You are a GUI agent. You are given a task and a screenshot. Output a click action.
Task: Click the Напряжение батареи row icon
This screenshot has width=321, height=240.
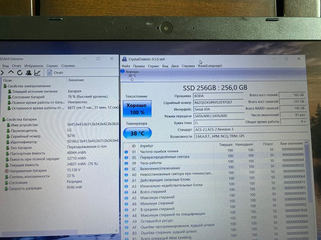click(x=7, y=171)
